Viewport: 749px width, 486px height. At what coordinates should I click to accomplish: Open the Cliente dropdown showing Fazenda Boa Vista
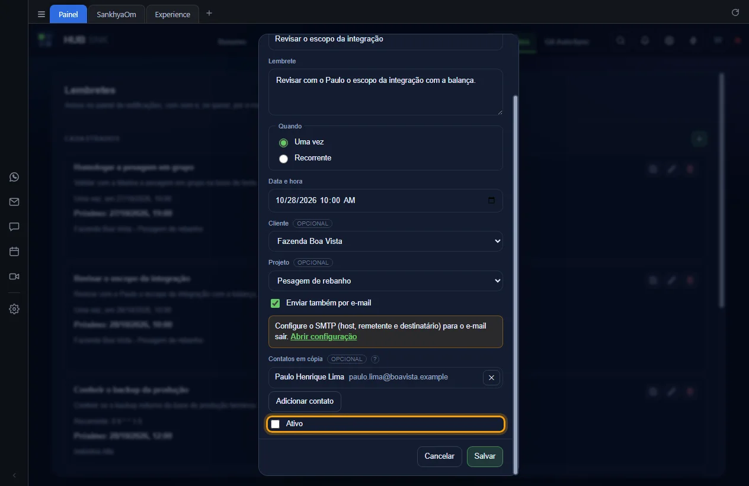click(x=386, y=241)
